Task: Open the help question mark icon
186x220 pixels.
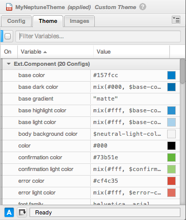Action: [x=143, y=7]
